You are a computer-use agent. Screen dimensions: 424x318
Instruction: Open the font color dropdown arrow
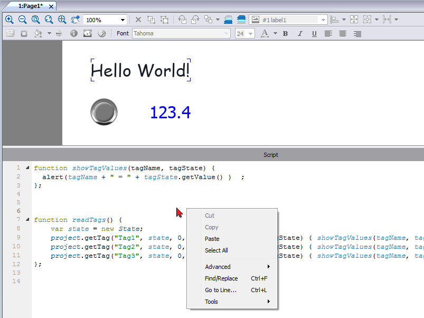pos(275,33)
